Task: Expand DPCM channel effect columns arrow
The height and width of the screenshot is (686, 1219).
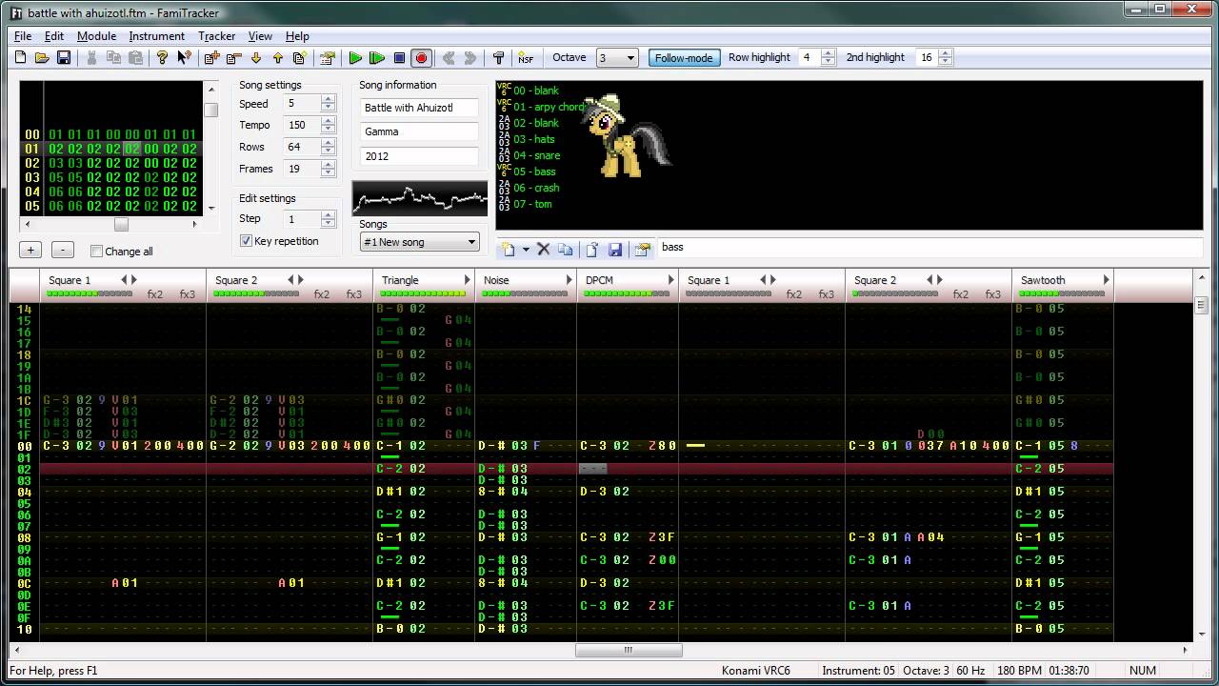Action: 670,280
